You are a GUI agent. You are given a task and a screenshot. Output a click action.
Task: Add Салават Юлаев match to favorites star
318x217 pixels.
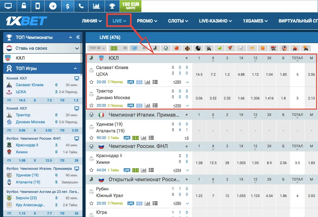91,82
